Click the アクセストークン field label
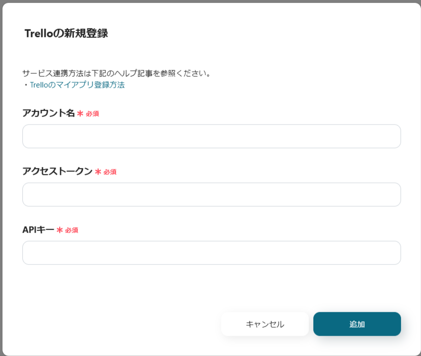 coord(57,171)
